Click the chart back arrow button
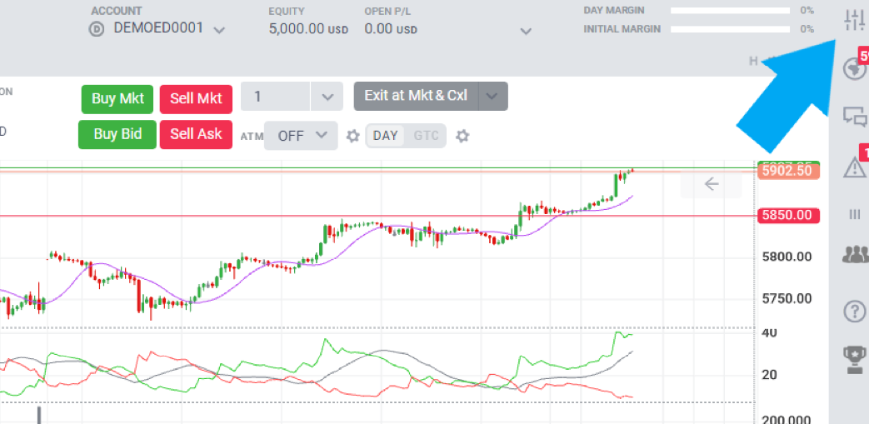 coord(711,184)
